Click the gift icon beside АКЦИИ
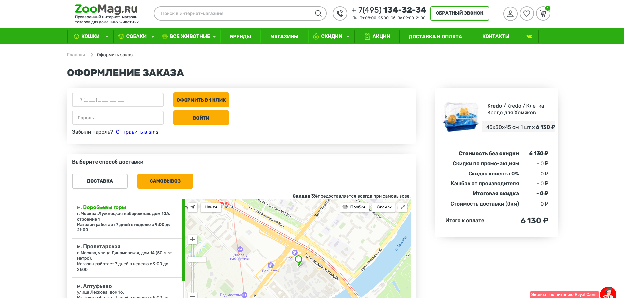Screen dimensions: 624x298 (367, 36)
